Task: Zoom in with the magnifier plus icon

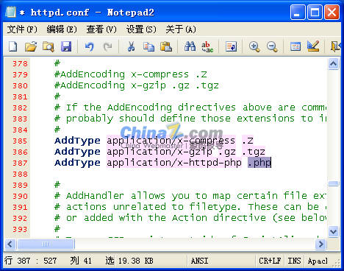Action: [x=254, y=46]
